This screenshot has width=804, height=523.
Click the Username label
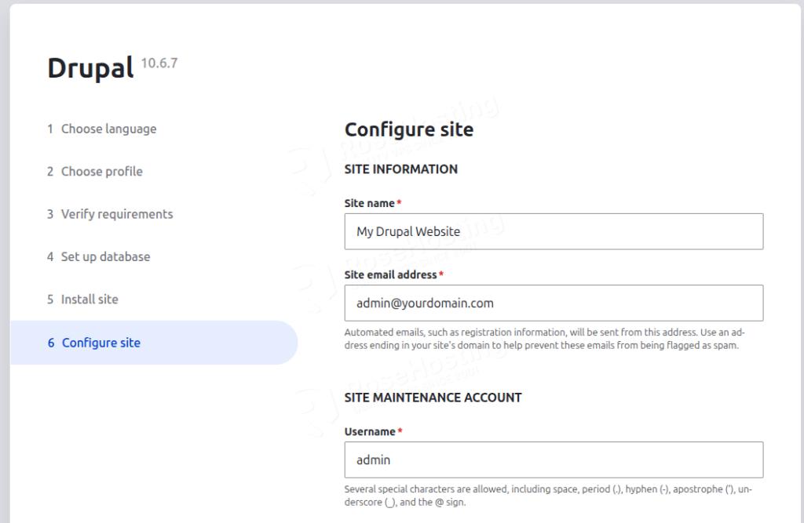click(x=370, y=432)
